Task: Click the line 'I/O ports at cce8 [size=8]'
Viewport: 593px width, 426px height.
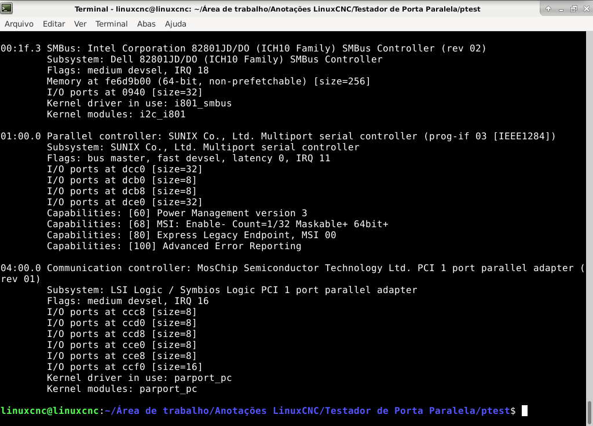Action: pyautogui.click(x=122, y=355)
